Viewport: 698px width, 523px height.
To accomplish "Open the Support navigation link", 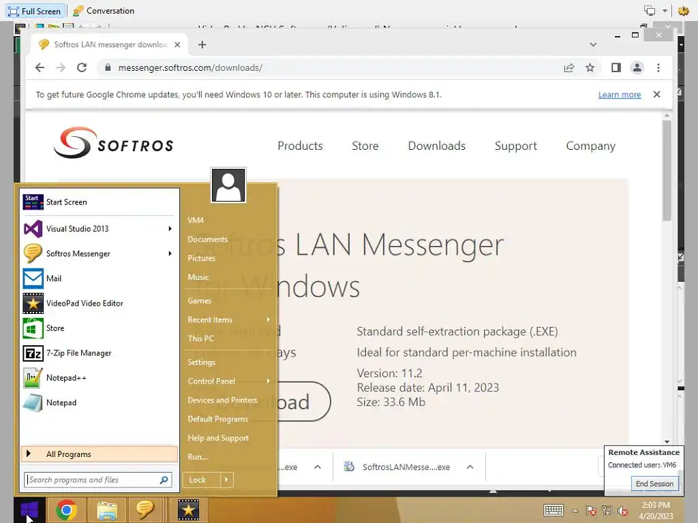I will [516, 146].
